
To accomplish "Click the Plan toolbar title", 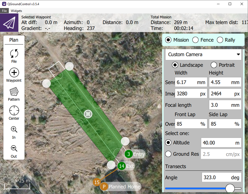I will pyautogui.click(x=14, y=40).
